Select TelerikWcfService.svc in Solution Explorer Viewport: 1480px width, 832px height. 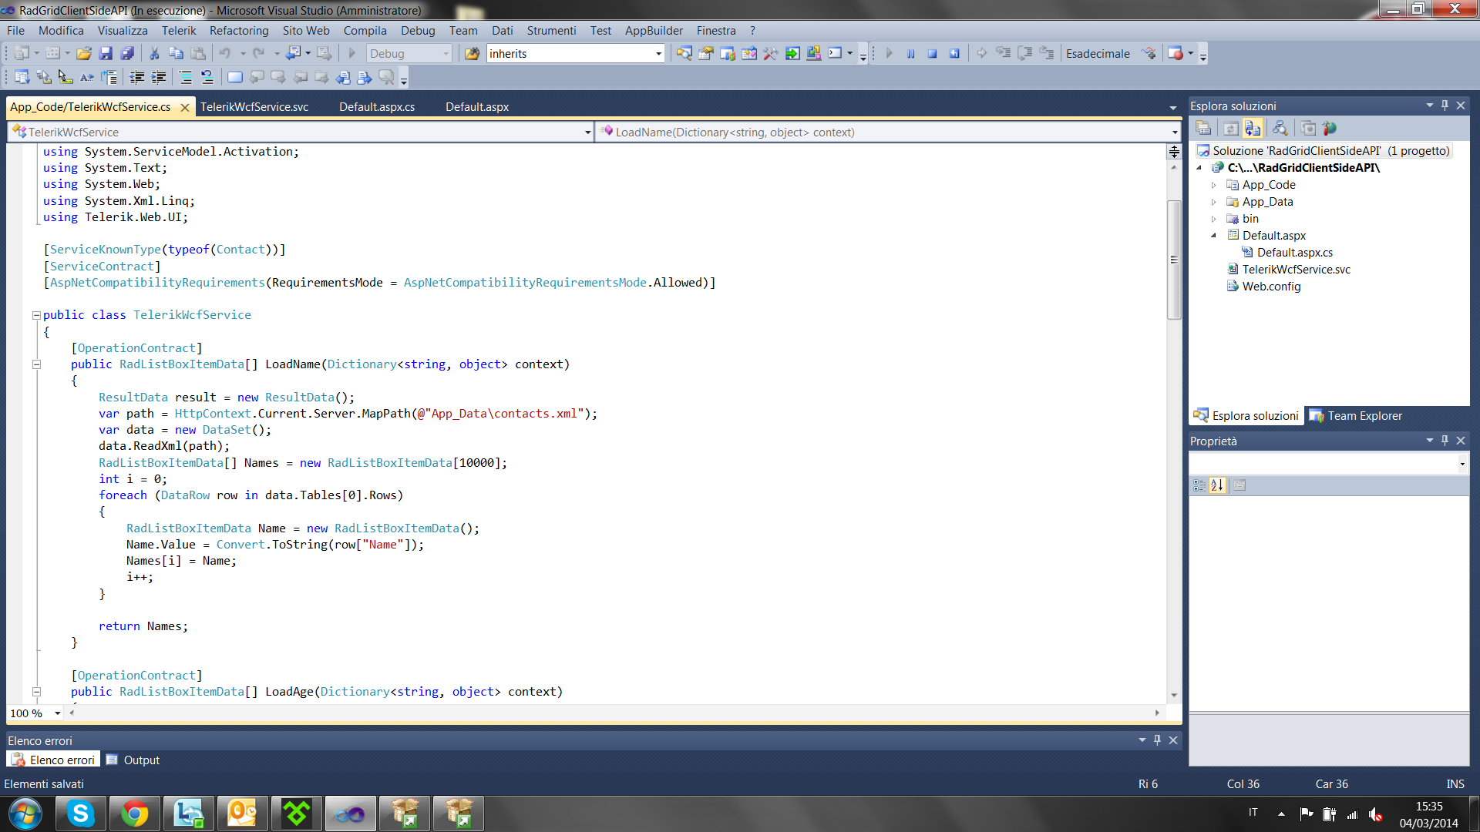1296,270
